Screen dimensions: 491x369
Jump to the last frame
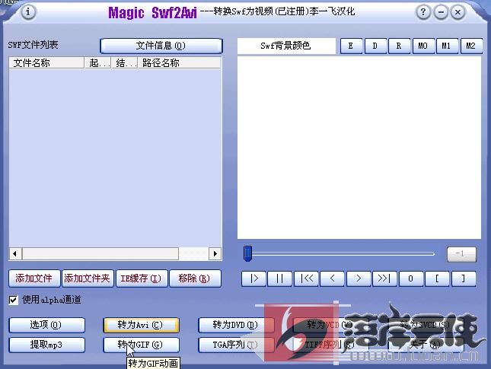(385, 278)
